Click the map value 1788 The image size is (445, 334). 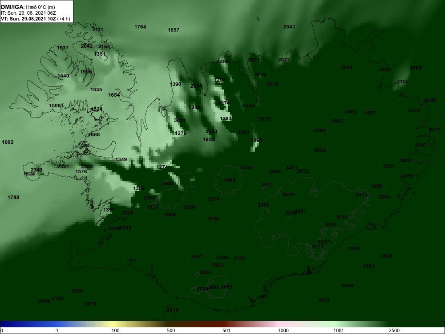click(x=13, y=197)
